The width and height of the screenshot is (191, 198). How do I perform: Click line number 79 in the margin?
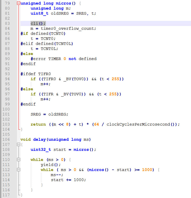7,3
